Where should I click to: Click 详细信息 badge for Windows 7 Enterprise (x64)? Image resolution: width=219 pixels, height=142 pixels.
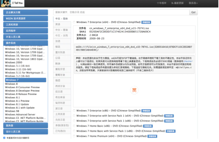point(146,22)
